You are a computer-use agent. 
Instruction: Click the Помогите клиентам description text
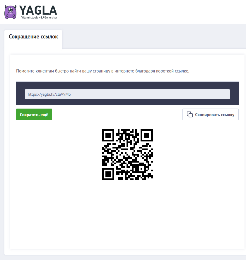pyautogui.click(x=102, y=71)
